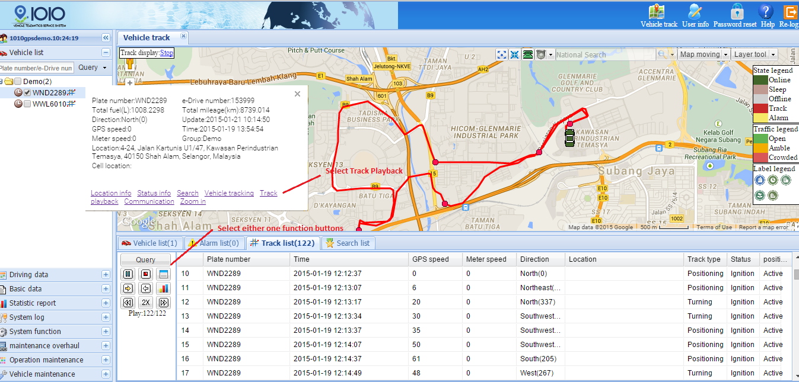Open the Map moving dropdown
799x382 pixels.
pos(704,54)
